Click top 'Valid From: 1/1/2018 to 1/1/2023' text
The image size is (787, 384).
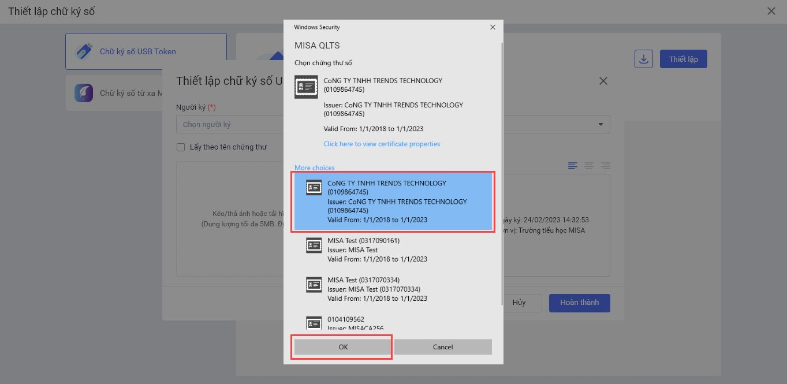click(374, 129)
